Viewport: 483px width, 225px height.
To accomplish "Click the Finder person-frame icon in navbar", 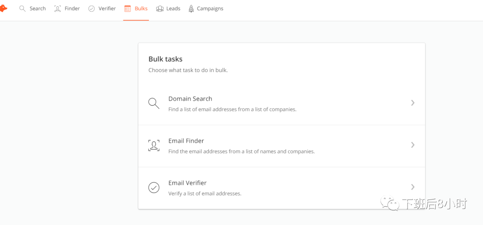I will (x=57, y=8).
